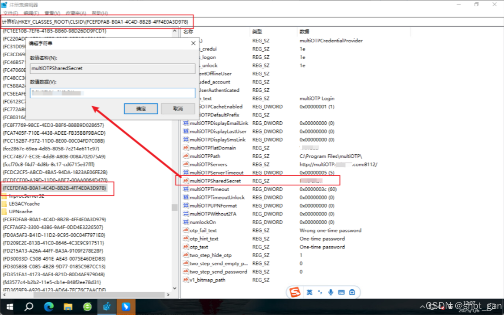This screenshot has height=315, width=504.
Task: Open the 文件(F) menu
Action: (11, 13)
